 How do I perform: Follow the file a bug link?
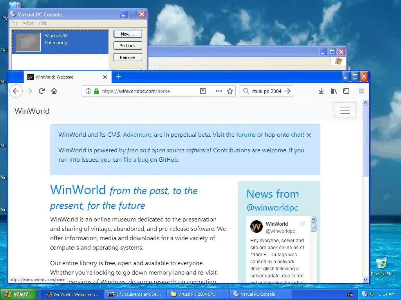pos(136,160)
